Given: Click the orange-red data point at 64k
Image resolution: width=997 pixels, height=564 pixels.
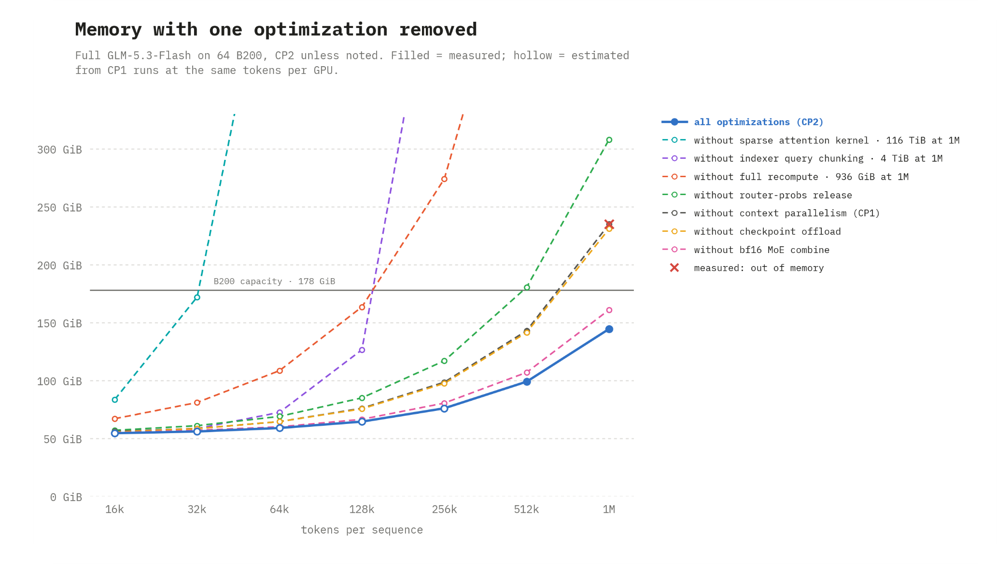Looking at the screenshot, I should 280,371.
